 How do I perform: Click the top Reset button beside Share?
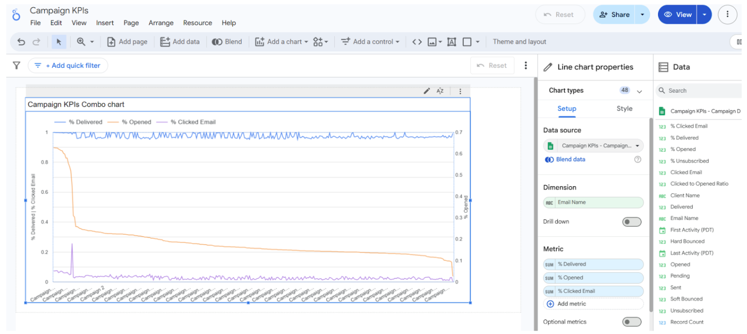click(559, 15)
